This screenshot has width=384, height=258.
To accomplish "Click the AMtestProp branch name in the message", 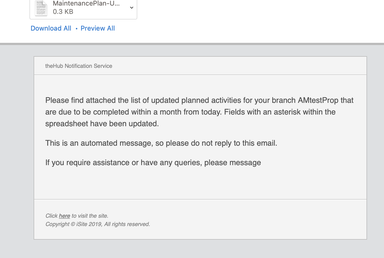I will point(318,100).
